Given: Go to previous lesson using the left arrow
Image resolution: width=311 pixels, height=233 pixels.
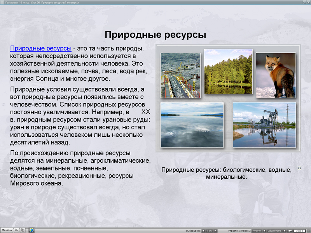Looking at the screenshot, I should click(203, 230).
